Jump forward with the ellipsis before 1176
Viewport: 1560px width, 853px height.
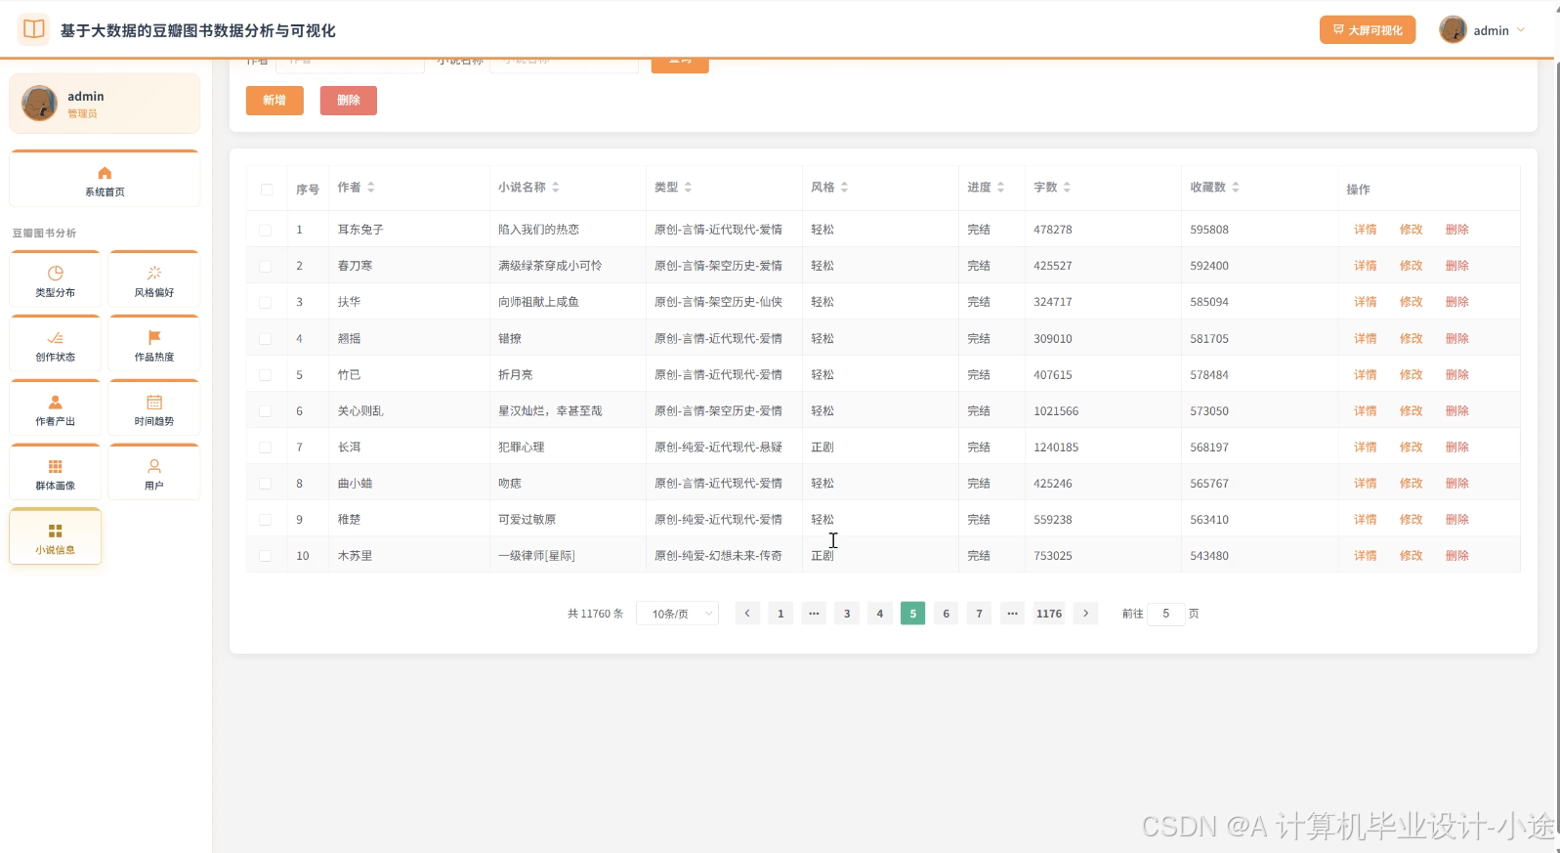click(x=1012, y=614)
